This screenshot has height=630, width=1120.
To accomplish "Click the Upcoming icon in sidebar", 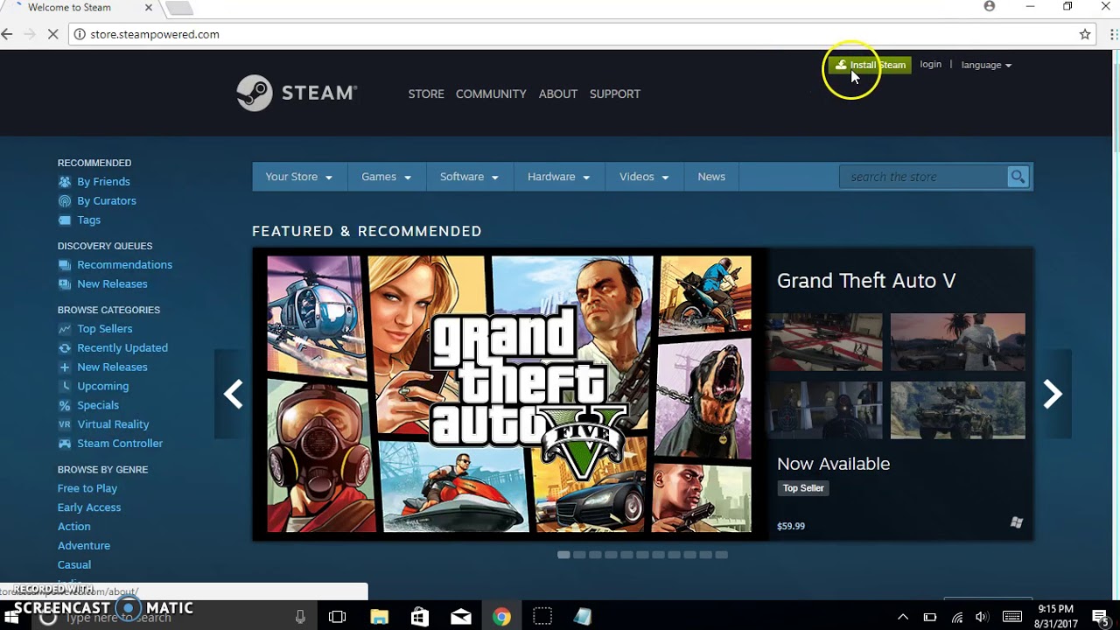I will pyautogui.click(x=65, y=387).
